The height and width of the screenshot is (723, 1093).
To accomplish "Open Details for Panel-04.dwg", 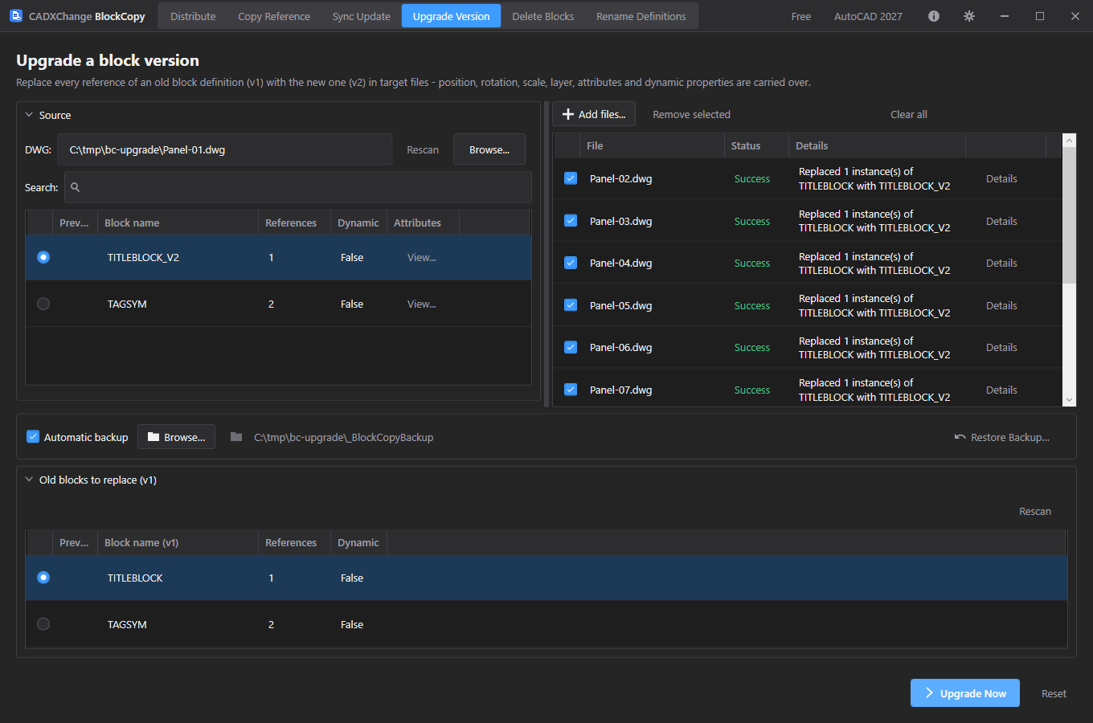I will pyautogui.click(x=1001, y=263).
